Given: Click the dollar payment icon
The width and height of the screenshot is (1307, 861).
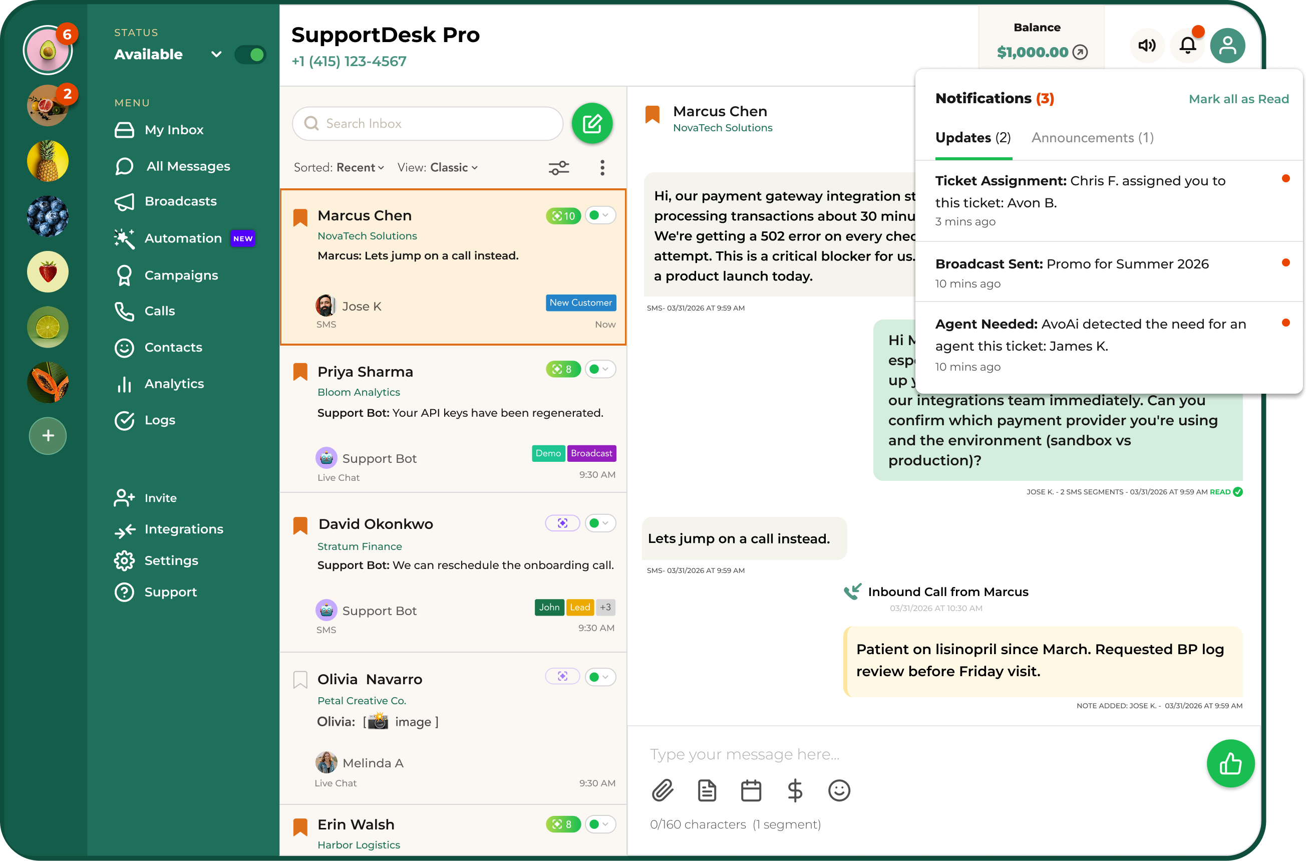Looking at the screenshot, I should coord(795,791).
